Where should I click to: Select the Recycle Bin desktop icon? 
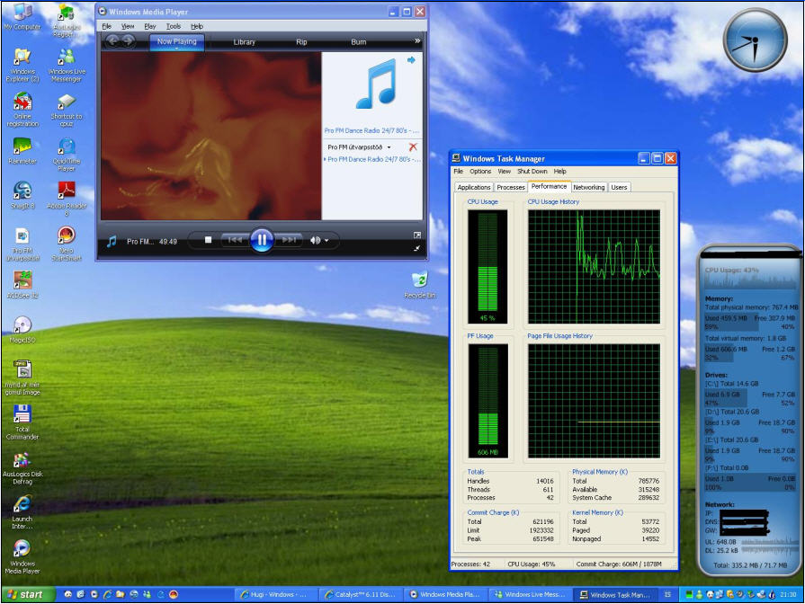click(x=419, y=285)
